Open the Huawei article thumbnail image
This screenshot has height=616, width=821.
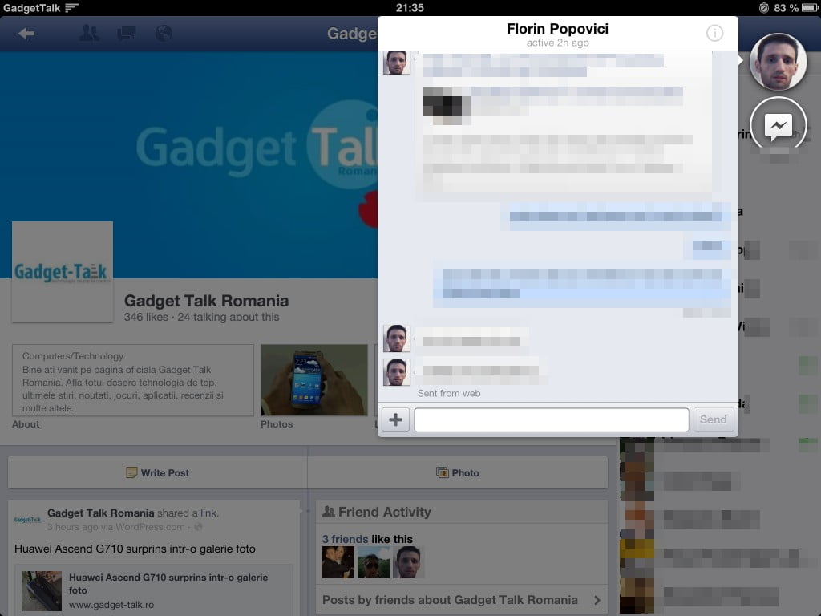click(x=42, y=591)
